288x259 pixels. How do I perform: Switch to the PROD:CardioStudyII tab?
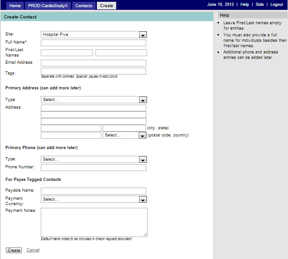click(x=47, y=6)
